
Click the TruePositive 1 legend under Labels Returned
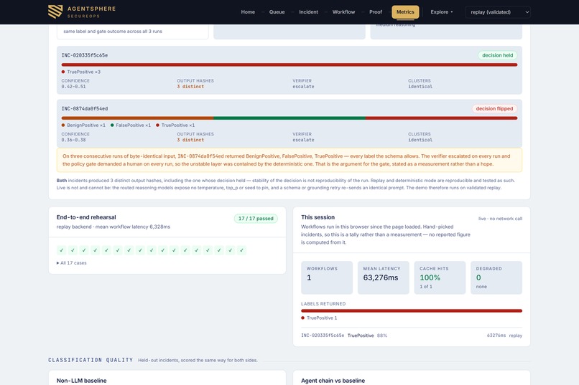pyautogui.click(x=319, y=318)
